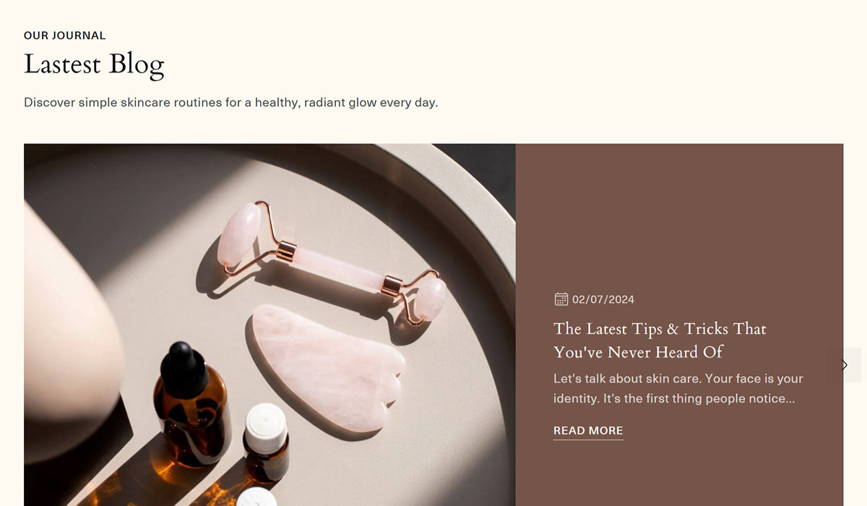The width and height of the screenshot is (867, 506).
Task: Click the calendar icon beside the date
Action: point(561,299)
